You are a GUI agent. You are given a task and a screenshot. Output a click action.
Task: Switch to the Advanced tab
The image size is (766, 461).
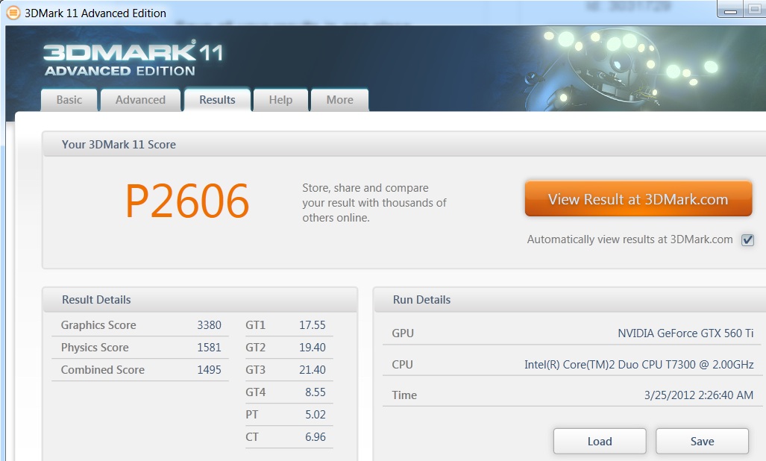[x=140, y=100]
